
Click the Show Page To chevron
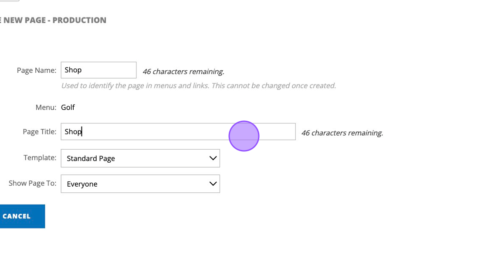pos(213,184)
